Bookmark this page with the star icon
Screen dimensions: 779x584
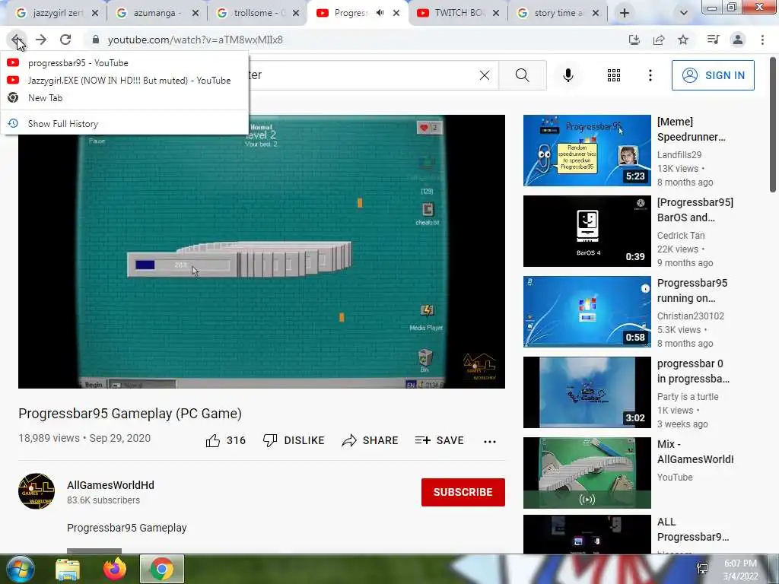pyautogui.click(x=684, y=40)
